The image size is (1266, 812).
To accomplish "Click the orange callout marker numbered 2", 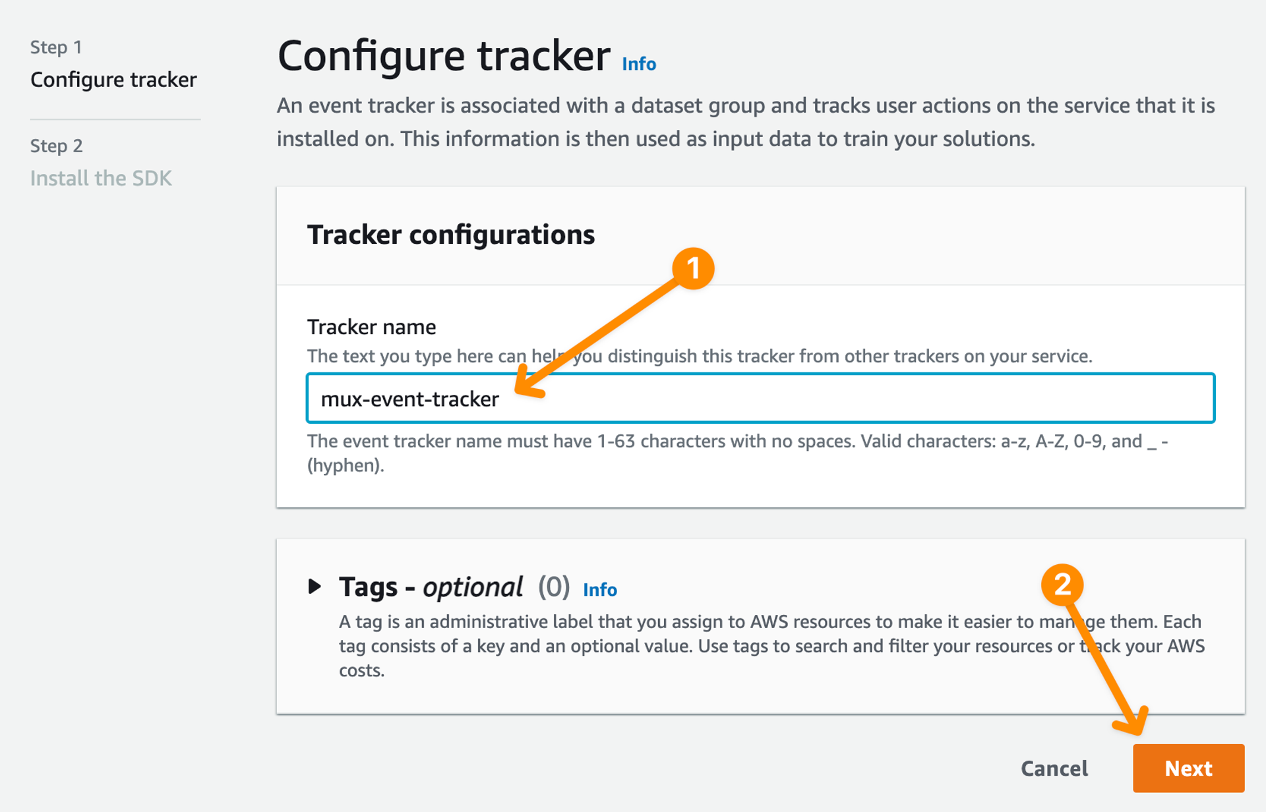I will pyautogui.click(x=1062, y=583).
